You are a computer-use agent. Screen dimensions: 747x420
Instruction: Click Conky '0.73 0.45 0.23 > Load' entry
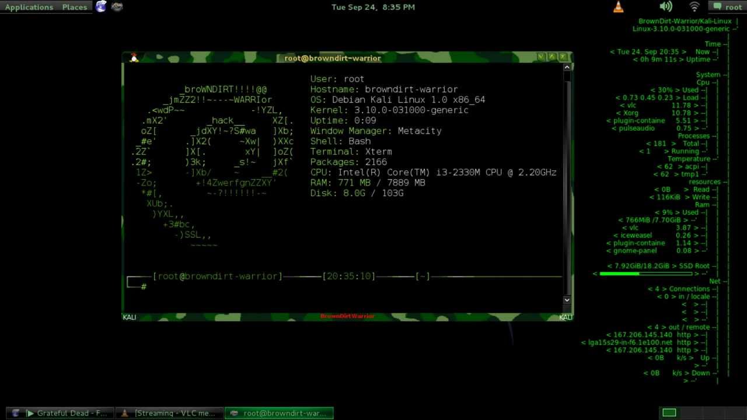point(661,98)
